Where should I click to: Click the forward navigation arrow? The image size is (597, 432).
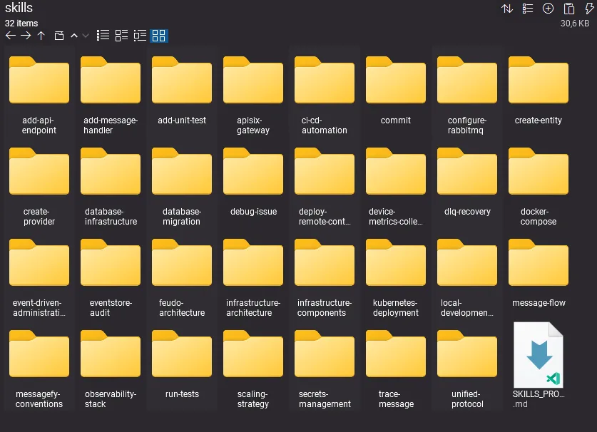click(x=25, y=36)
